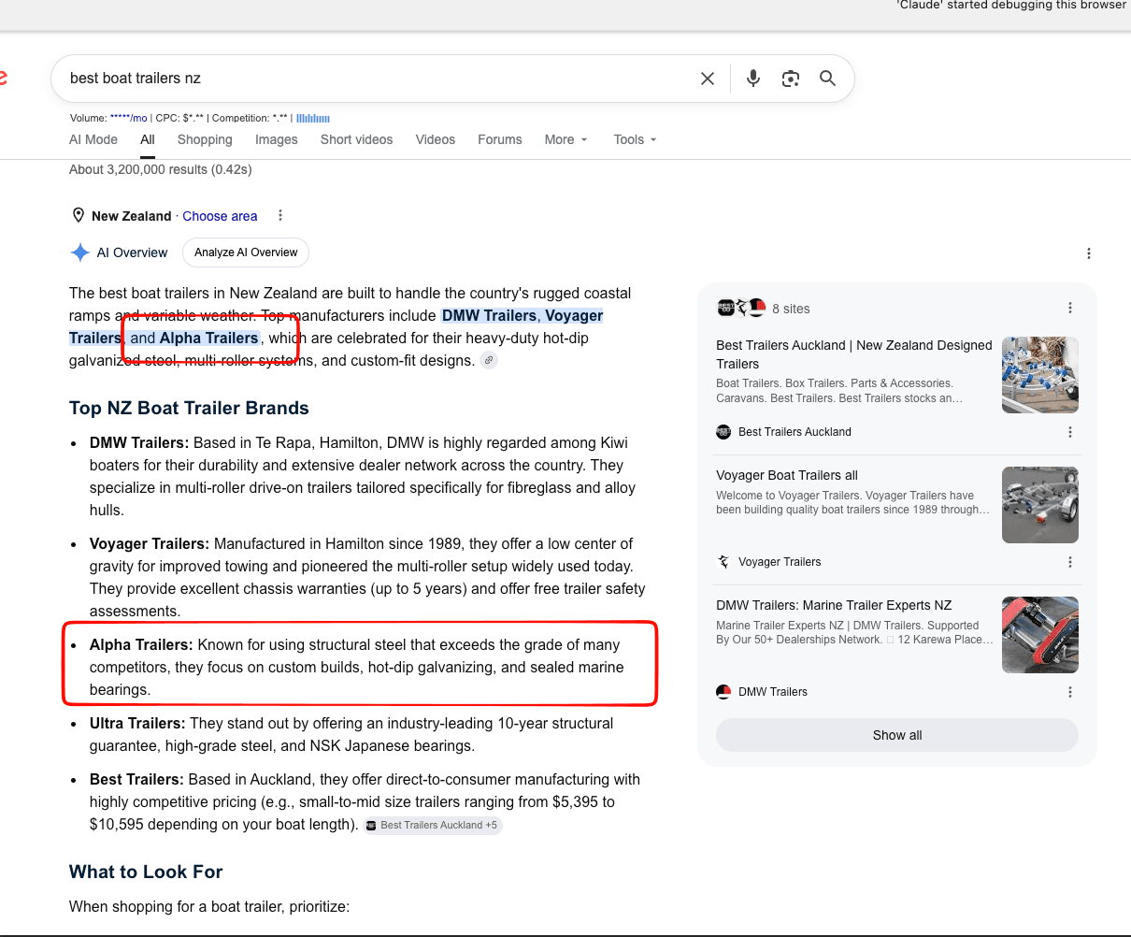Screen dimensions: 1131x937
Task: Click the stacked site favicons beside 8 sites
Action: [741, 308]
